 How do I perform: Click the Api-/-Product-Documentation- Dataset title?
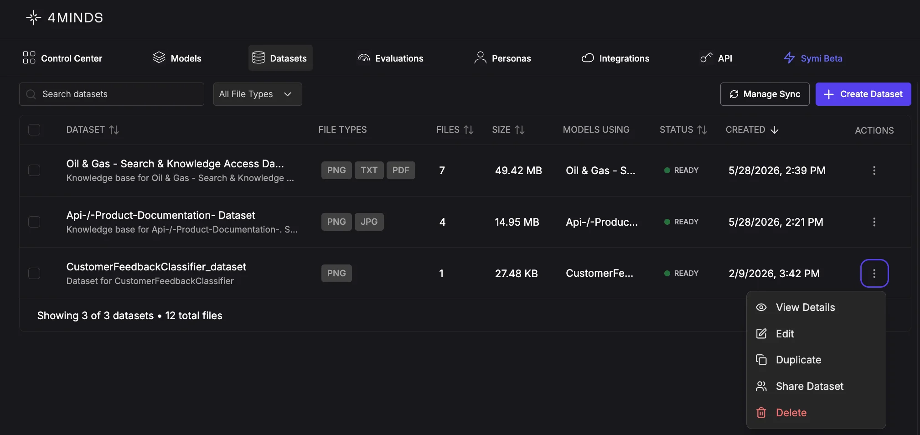point(160,215)
